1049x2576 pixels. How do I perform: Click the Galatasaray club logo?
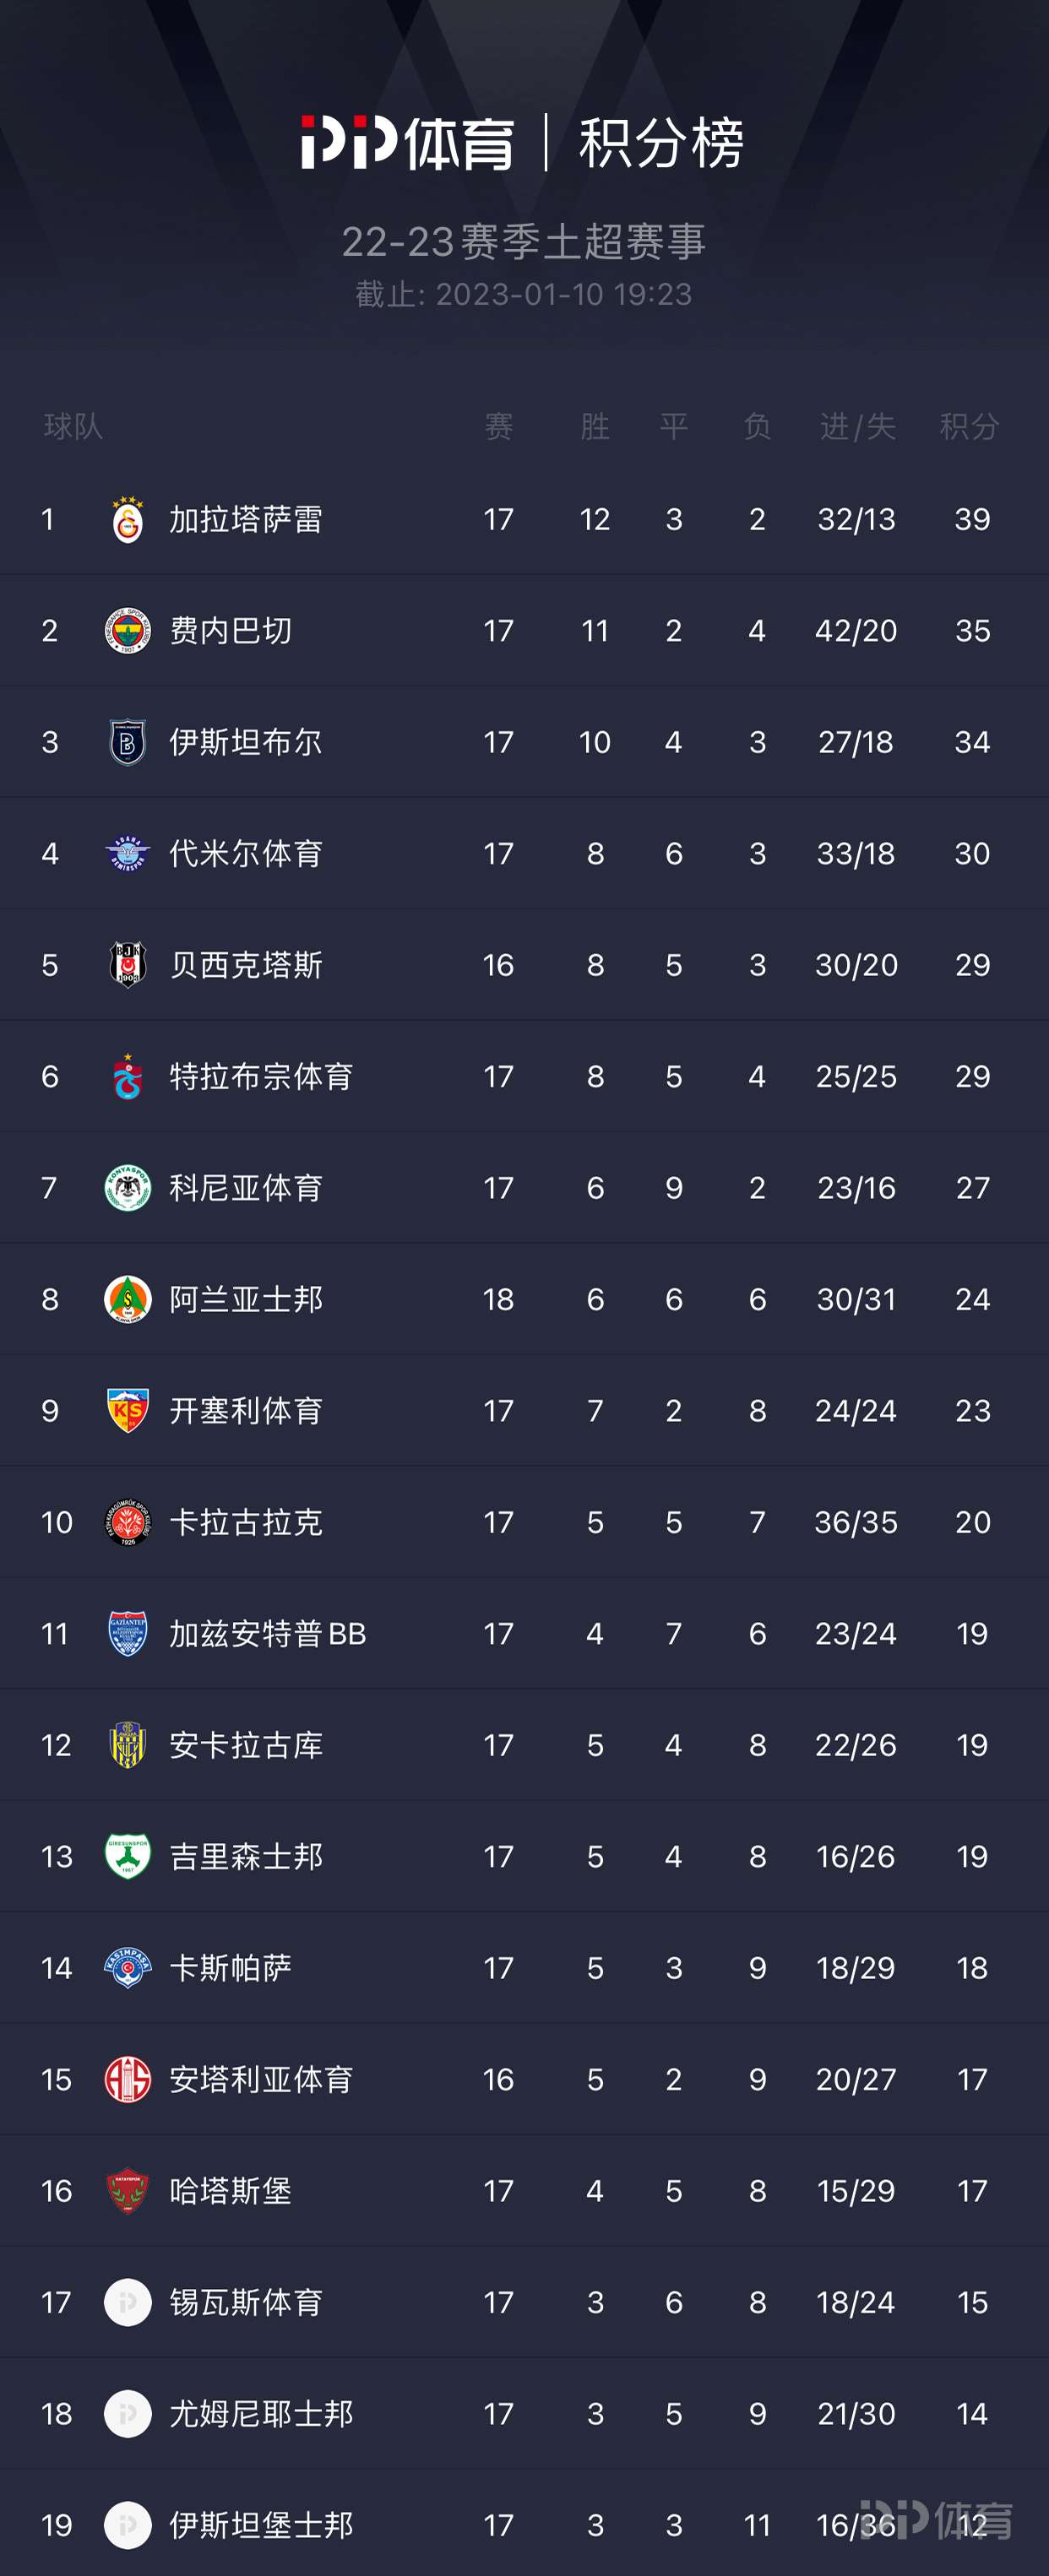[x=128, y=519]
